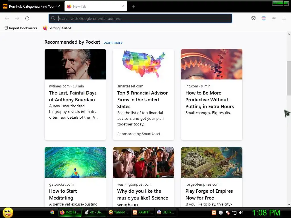Viewport: 291px width, 218px height.
Task: Switch to the XAMPP taskbar window
Action: pyautogui.click(x=143, y=212)
